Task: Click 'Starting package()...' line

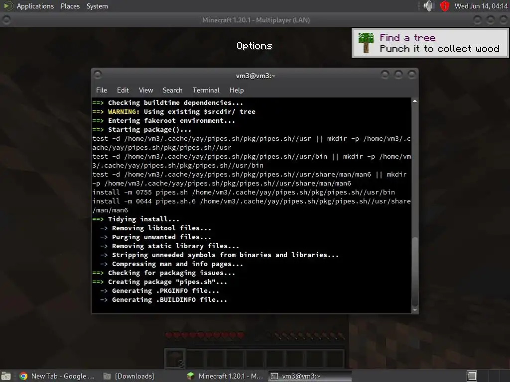Action: 149,130
